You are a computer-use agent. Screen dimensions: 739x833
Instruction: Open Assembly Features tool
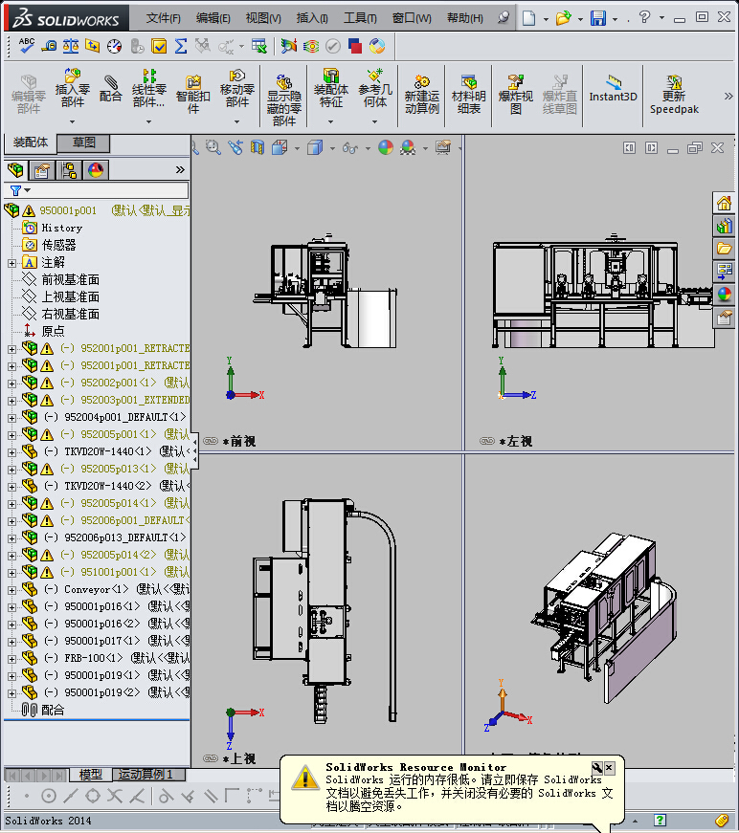[330, 88]
